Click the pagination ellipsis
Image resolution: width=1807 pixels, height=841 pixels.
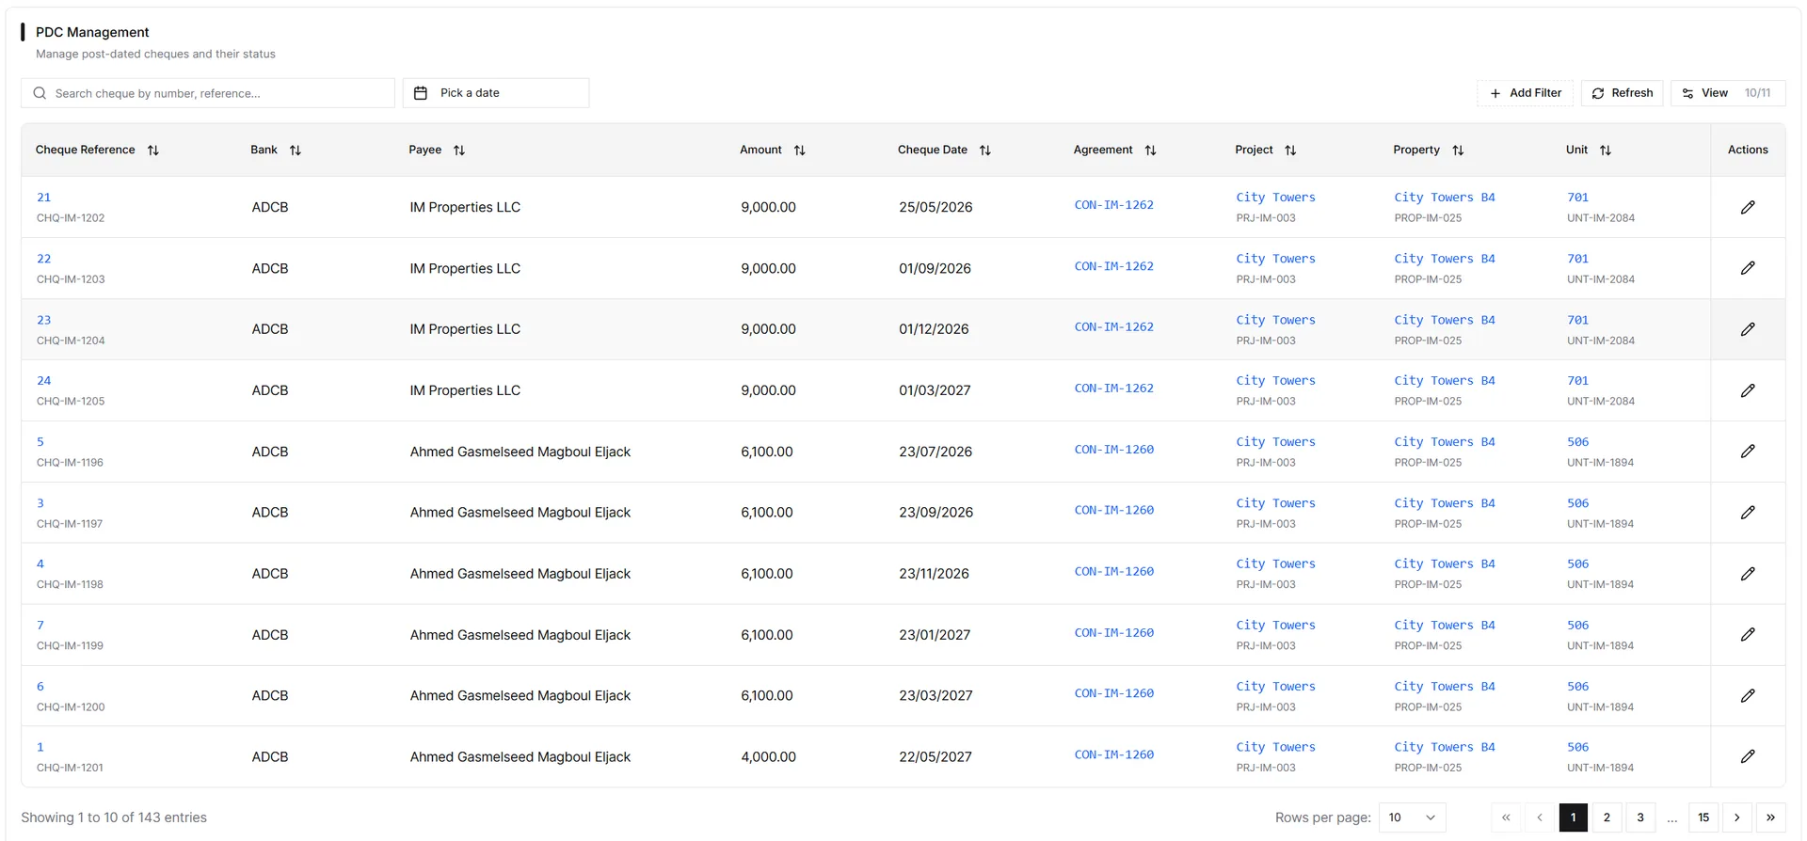pos(1672,818)
